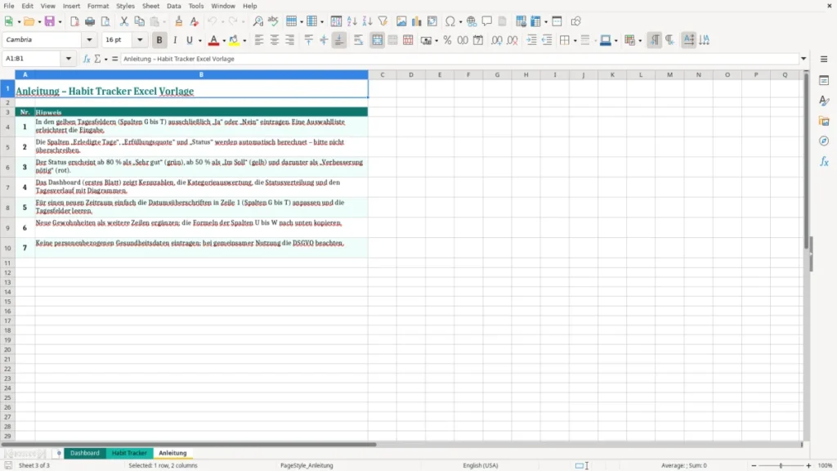Toggle Underline formatting
Screen dimensions: 837x471
189,40
